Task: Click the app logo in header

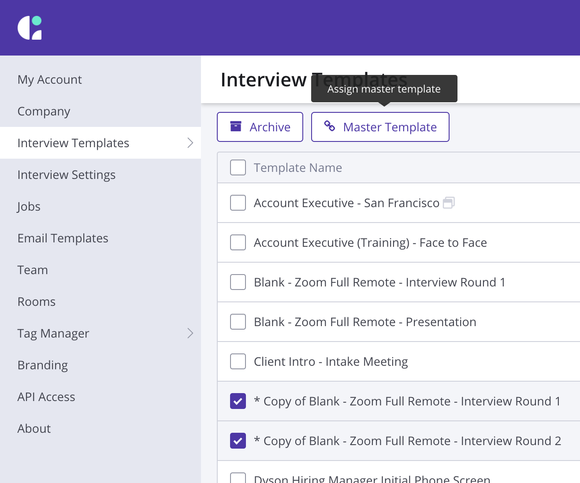Action: pos(30,28)
